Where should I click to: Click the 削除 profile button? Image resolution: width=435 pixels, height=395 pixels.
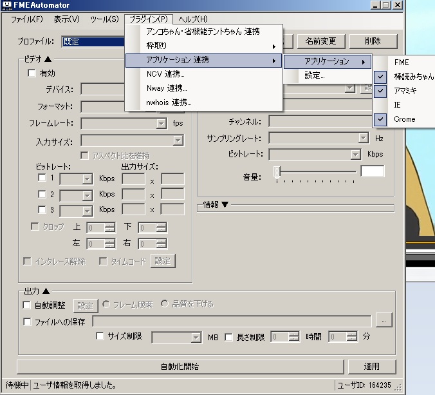pos(373,41)
